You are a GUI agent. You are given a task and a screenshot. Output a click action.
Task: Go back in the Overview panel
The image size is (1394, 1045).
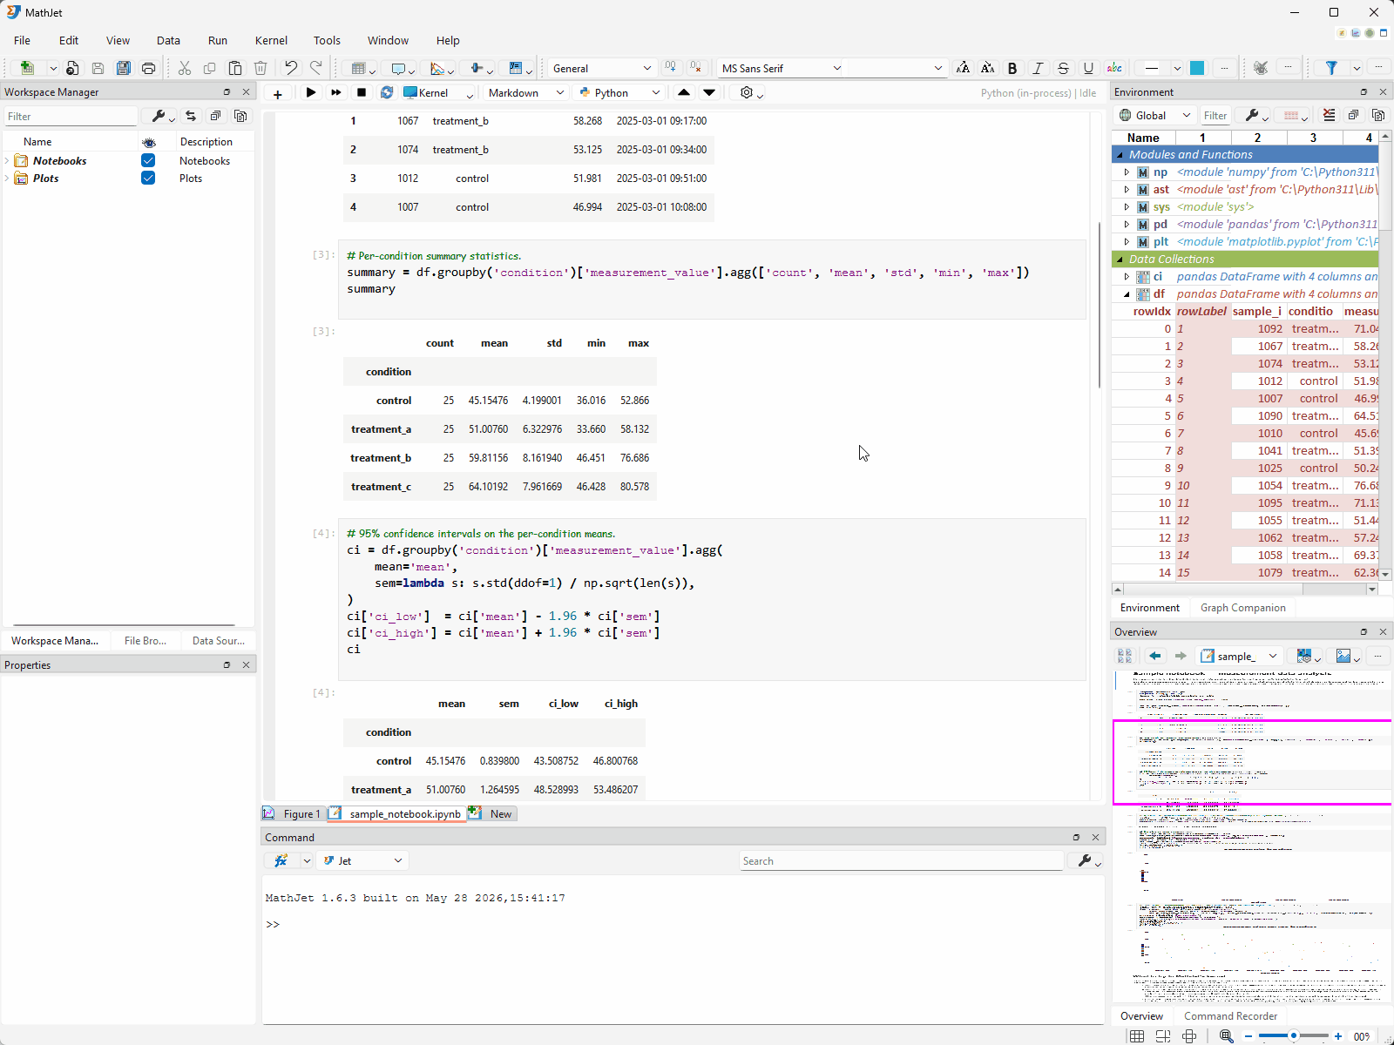(x=1155, y=656)
